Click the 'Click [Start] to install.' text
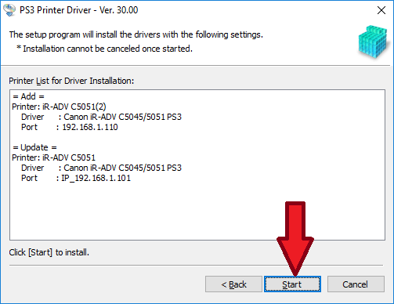The image size is (394, 304). tap(49, 252)
